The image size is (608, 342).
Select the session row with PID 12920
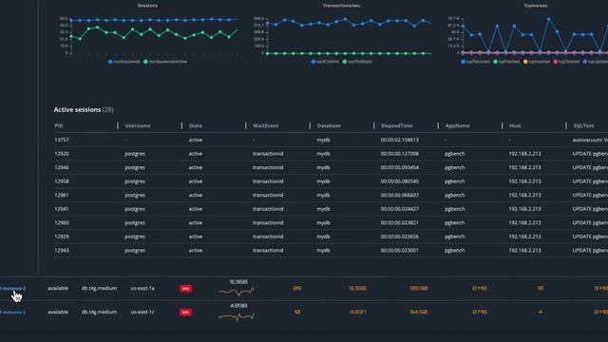coord(331,154)
